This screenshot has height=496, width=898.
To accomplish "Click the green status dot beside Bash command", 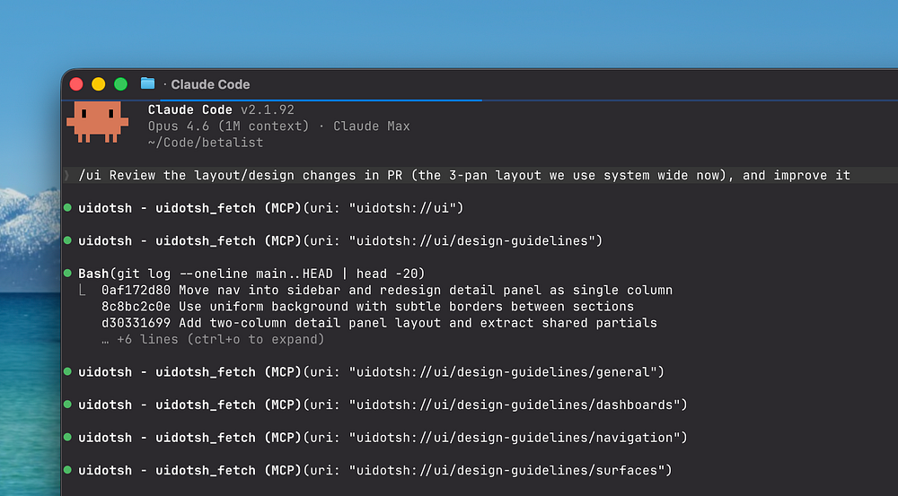I will pyautogui.click(x=68, y=274).
